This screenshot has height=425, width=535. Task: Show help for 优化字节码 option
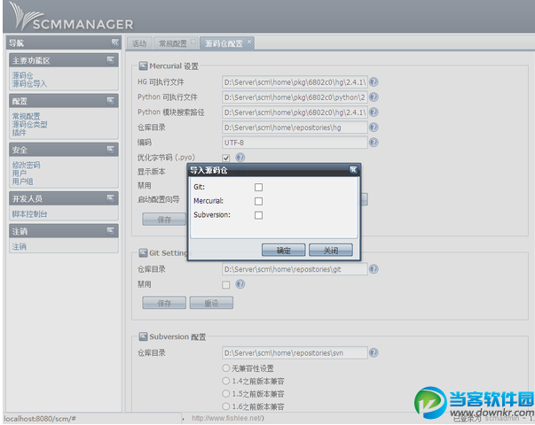tap(240, 158)
